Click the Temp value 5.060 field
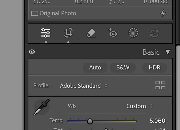180x130 pixels. coord(157,121)
